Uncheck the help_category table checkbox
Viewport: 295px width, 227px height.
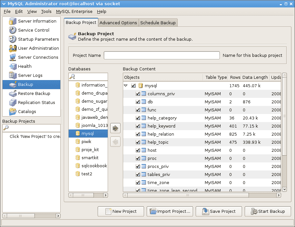coord(138,118)
